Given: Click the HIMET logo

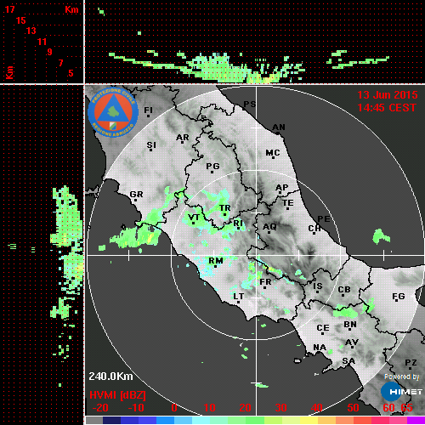Looking at the screenshot, I should tap(402, 392).
